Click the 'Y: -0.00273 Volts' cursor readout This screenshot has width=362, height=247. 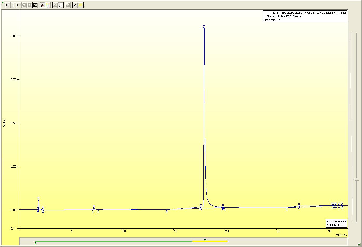tap(336, 225)
